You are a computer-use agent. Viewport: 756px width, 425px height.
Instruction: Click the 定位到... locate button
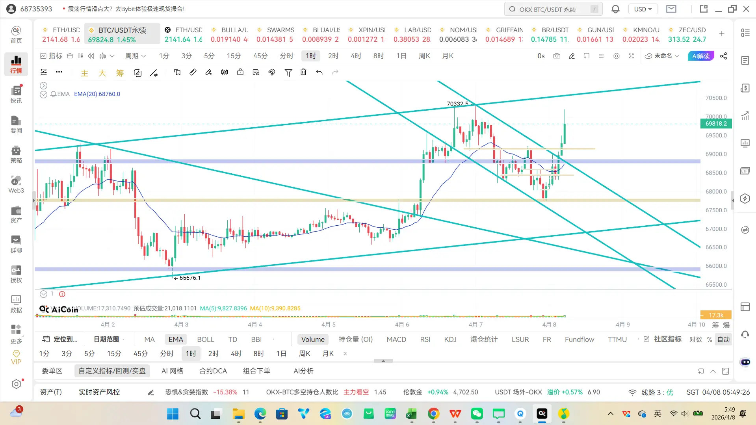pyautogui.click(x=60, y=340)
